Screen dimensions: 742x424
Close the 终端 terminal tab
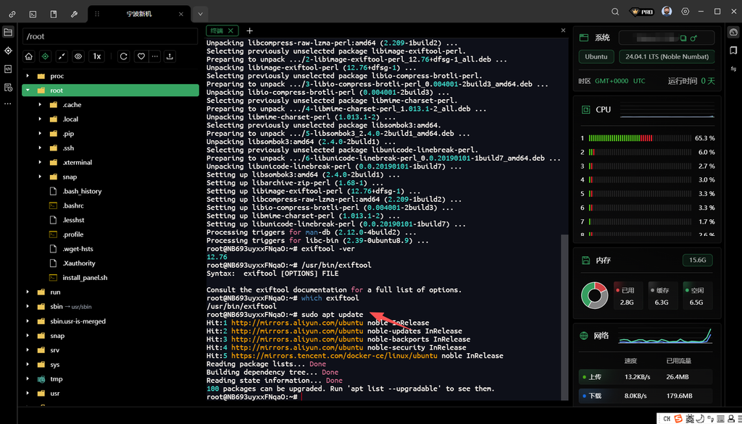pos(230,30)
